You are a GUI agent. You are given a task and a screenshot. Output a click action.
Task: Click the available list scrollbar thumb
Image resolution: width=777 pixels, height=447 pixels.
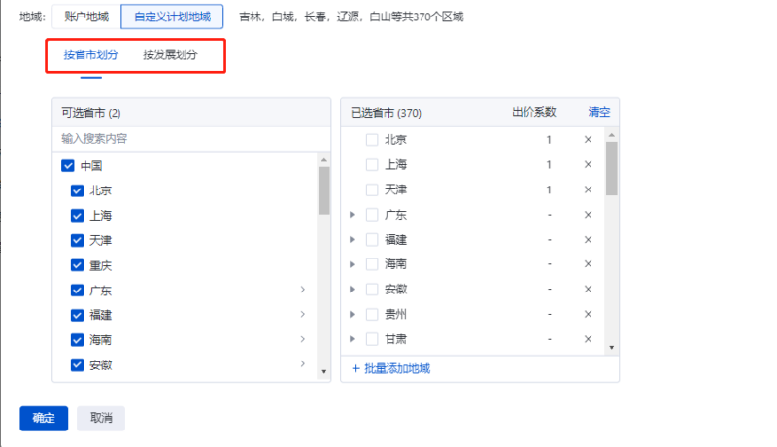[x=324, y=190]
